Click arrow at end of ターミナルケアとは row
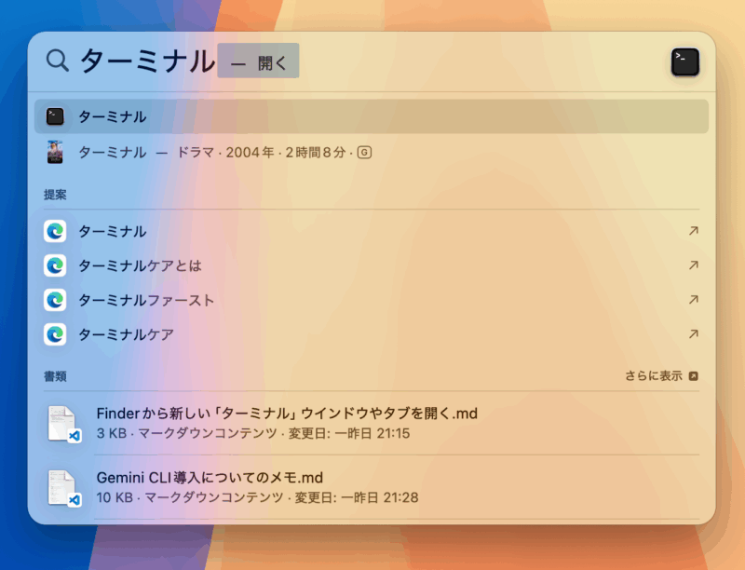Screen dimensions: 745x570 click(x=693, y=265)
